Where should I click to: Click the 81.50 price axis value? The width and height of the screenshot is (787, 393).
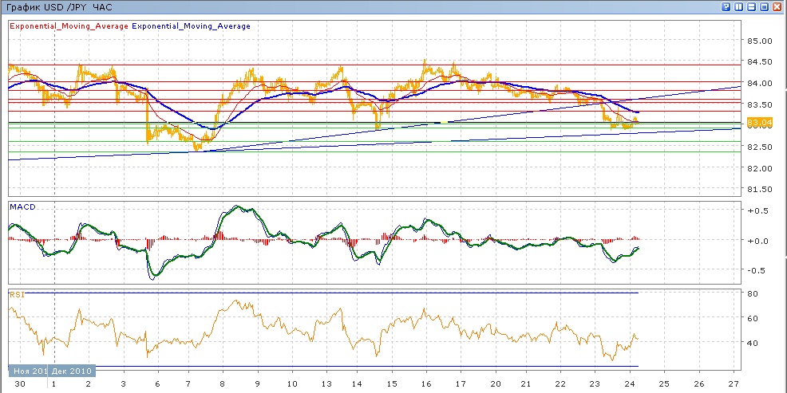[x=759, y=190]
